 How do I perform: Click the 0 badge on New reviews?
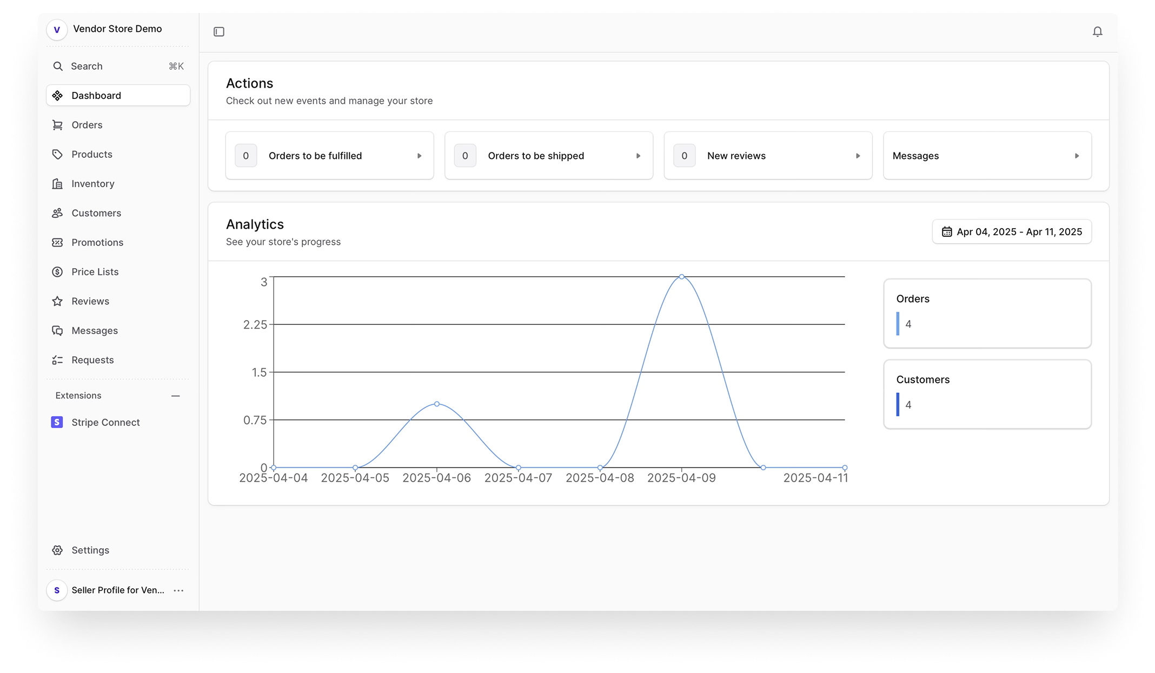pyautogui.click(x=684, y=156)
